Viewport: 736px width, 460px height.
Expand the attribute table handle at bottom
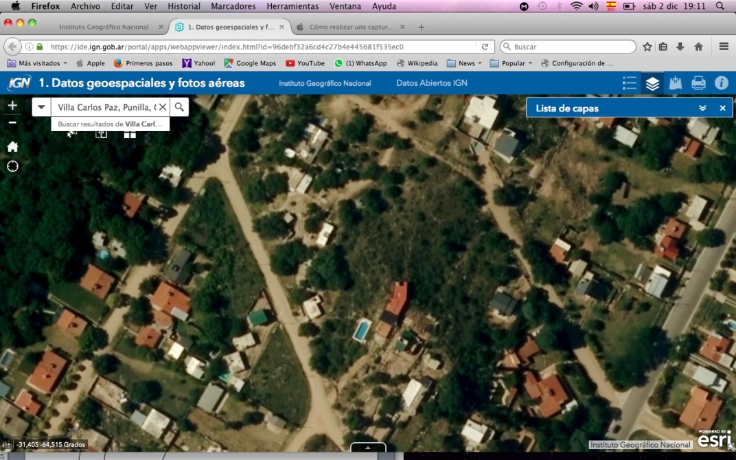pyautogui.click(x=367, y=448)
